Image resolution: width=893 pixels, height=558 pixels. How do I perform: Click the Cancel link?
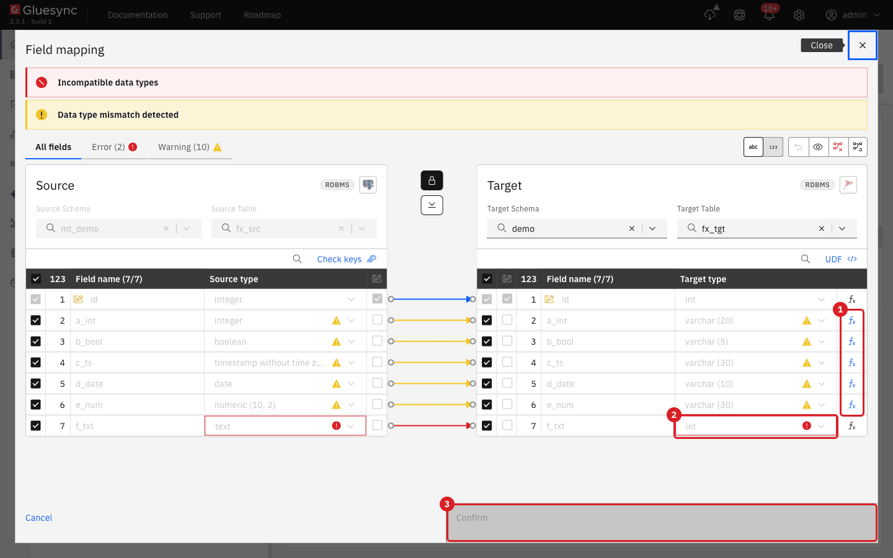click(38, 518)
